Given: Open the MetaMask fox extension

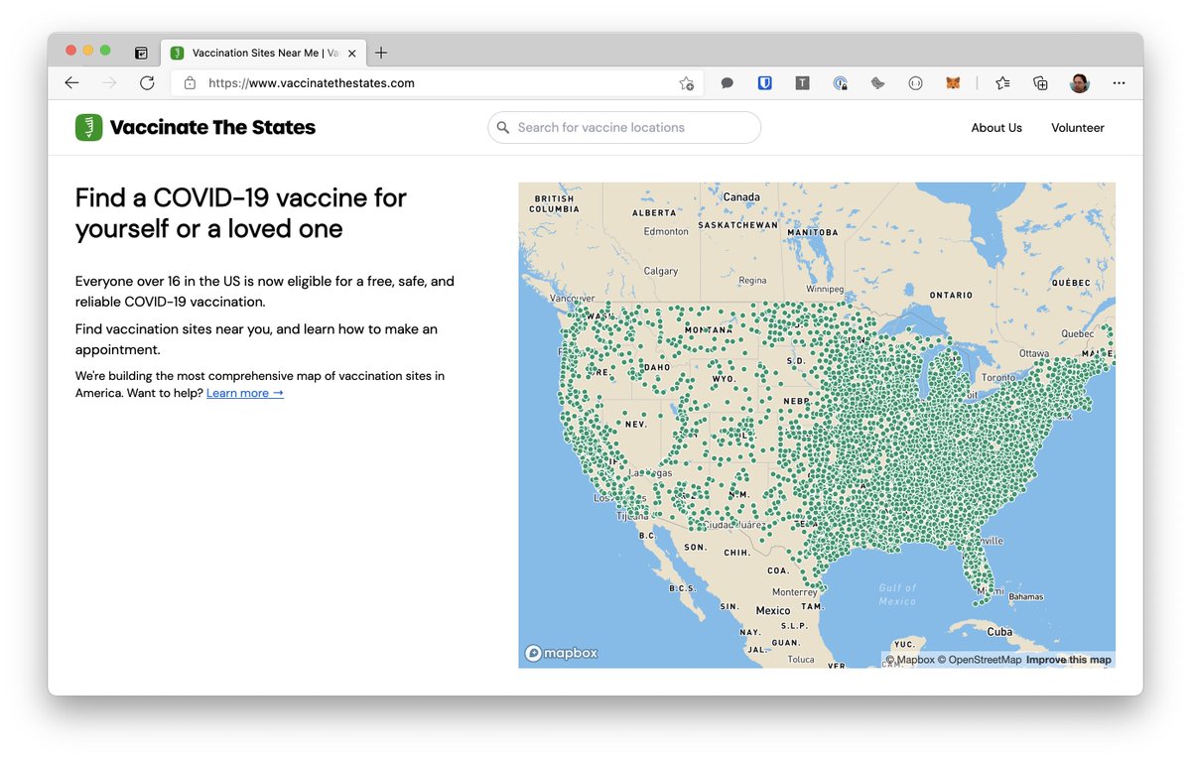Looking at the screenshot, I should coord(953,83).
